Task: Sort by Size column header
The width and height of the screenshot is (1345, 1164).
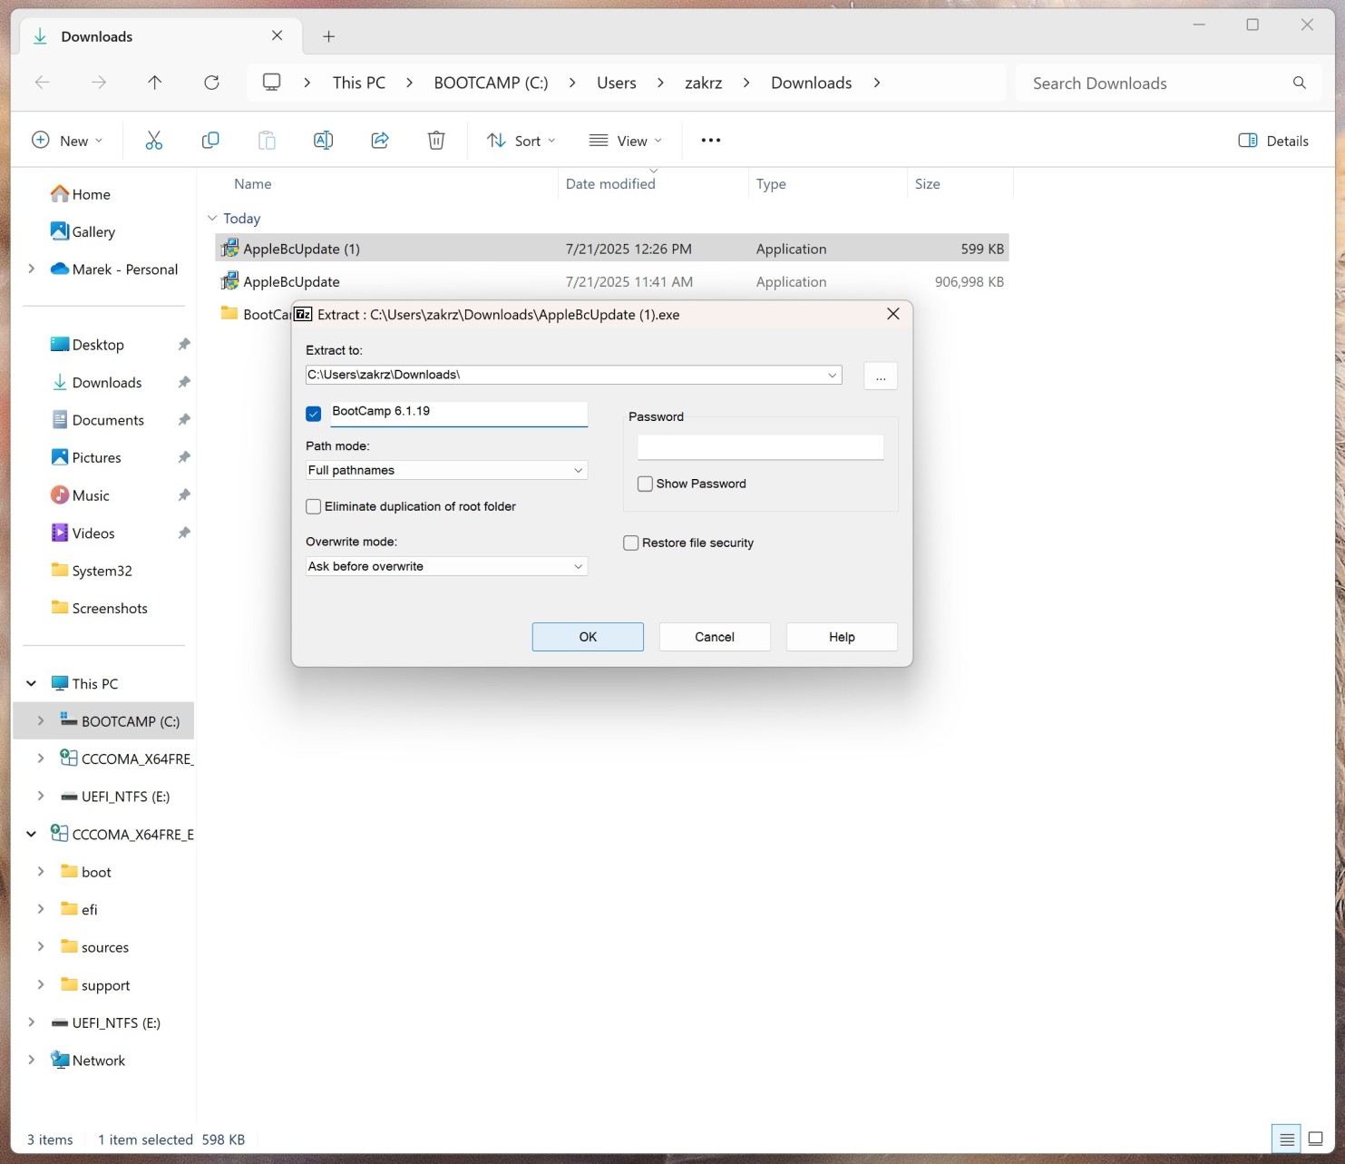Action: 928,183
